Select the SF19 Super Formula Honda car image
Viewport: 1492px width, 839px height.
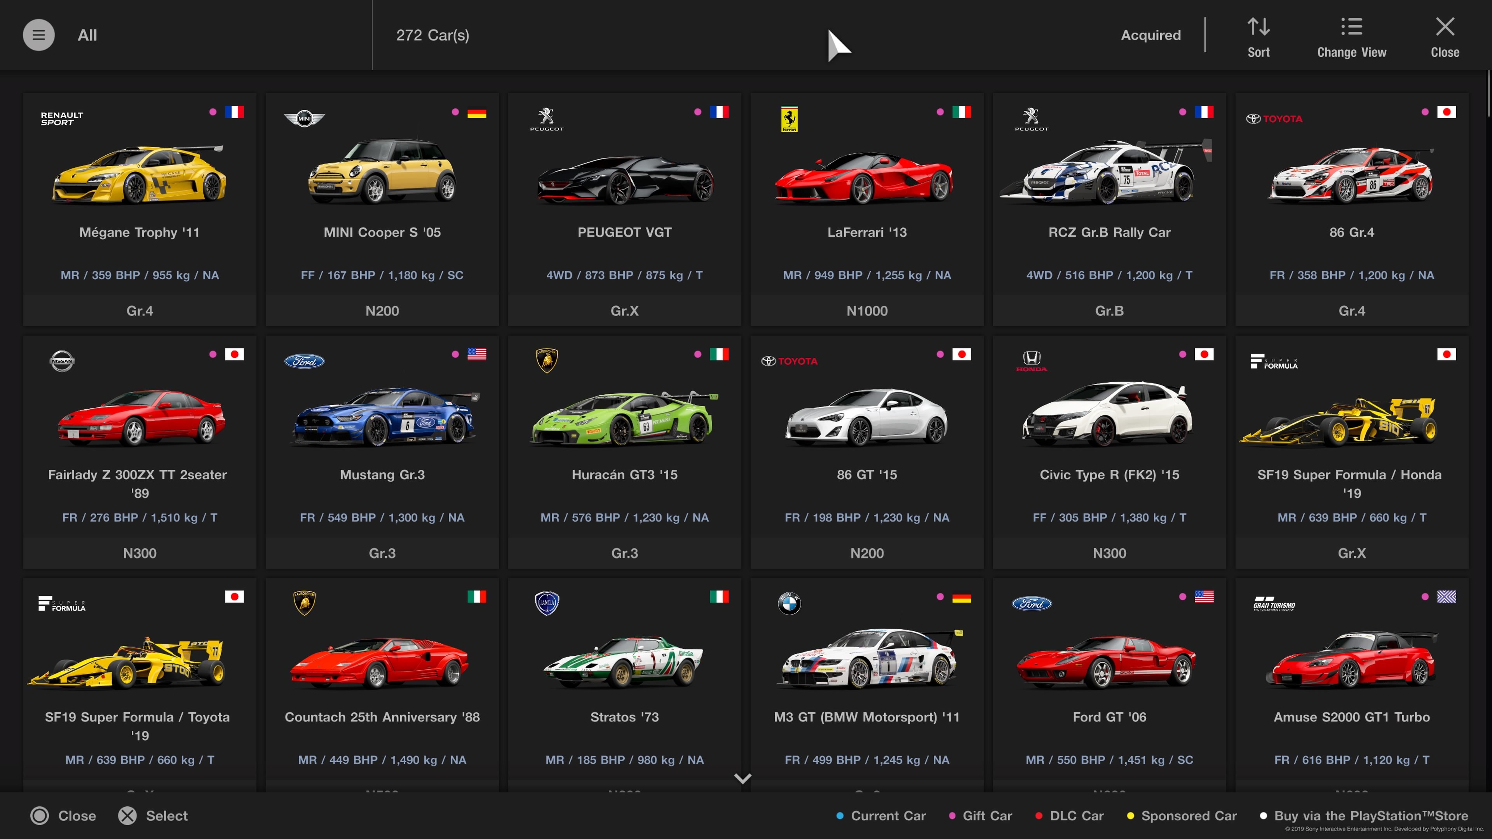(1338, 421)
